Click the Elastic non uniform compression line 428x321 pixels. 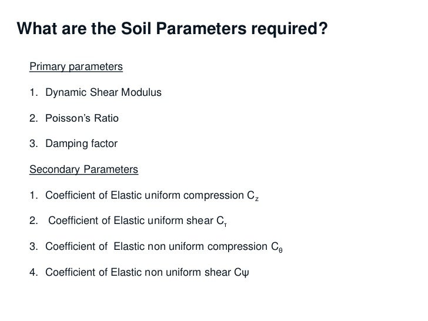pyautogui.click(x=156, y=246)
